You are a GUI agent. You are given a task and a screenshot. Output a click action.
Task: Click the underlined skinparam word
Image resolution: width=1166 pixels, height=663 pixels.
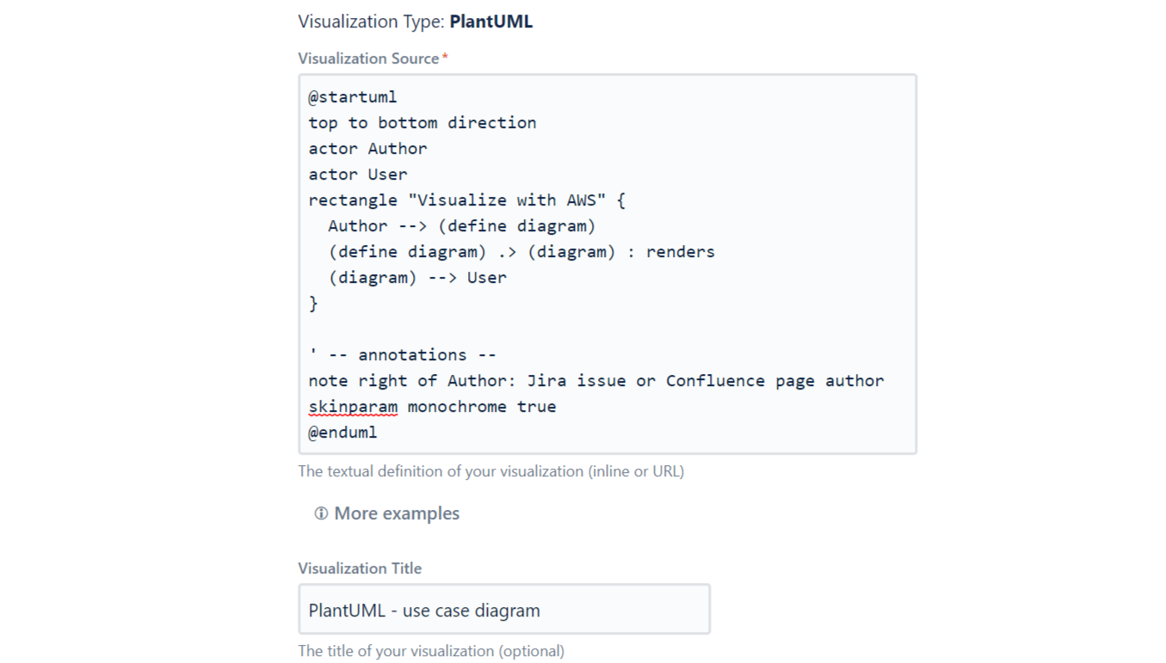[x=353, y=407]
